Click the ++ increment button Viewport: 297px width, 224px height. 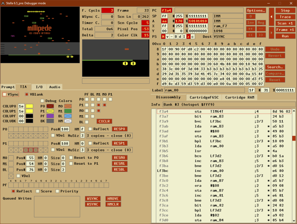[x=250, y=29]
